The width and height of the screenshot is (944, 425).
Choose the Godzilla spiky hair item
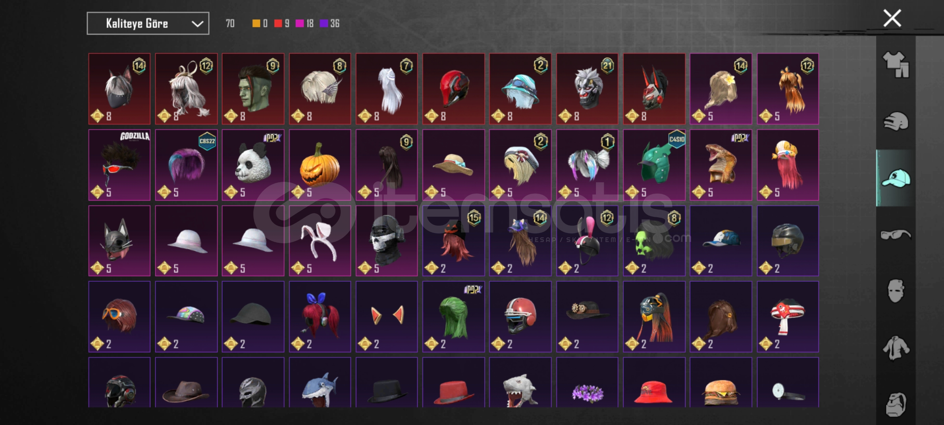tap(119, 165)
